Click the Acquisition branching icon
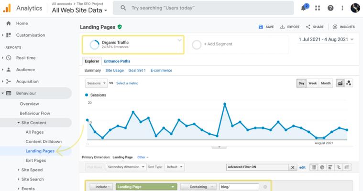Viewport: 363px width, 191px height. (9, 81)
